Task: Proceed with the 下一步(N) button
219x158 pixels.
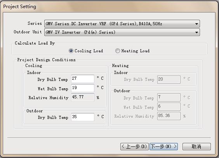Action: point(163,146)
